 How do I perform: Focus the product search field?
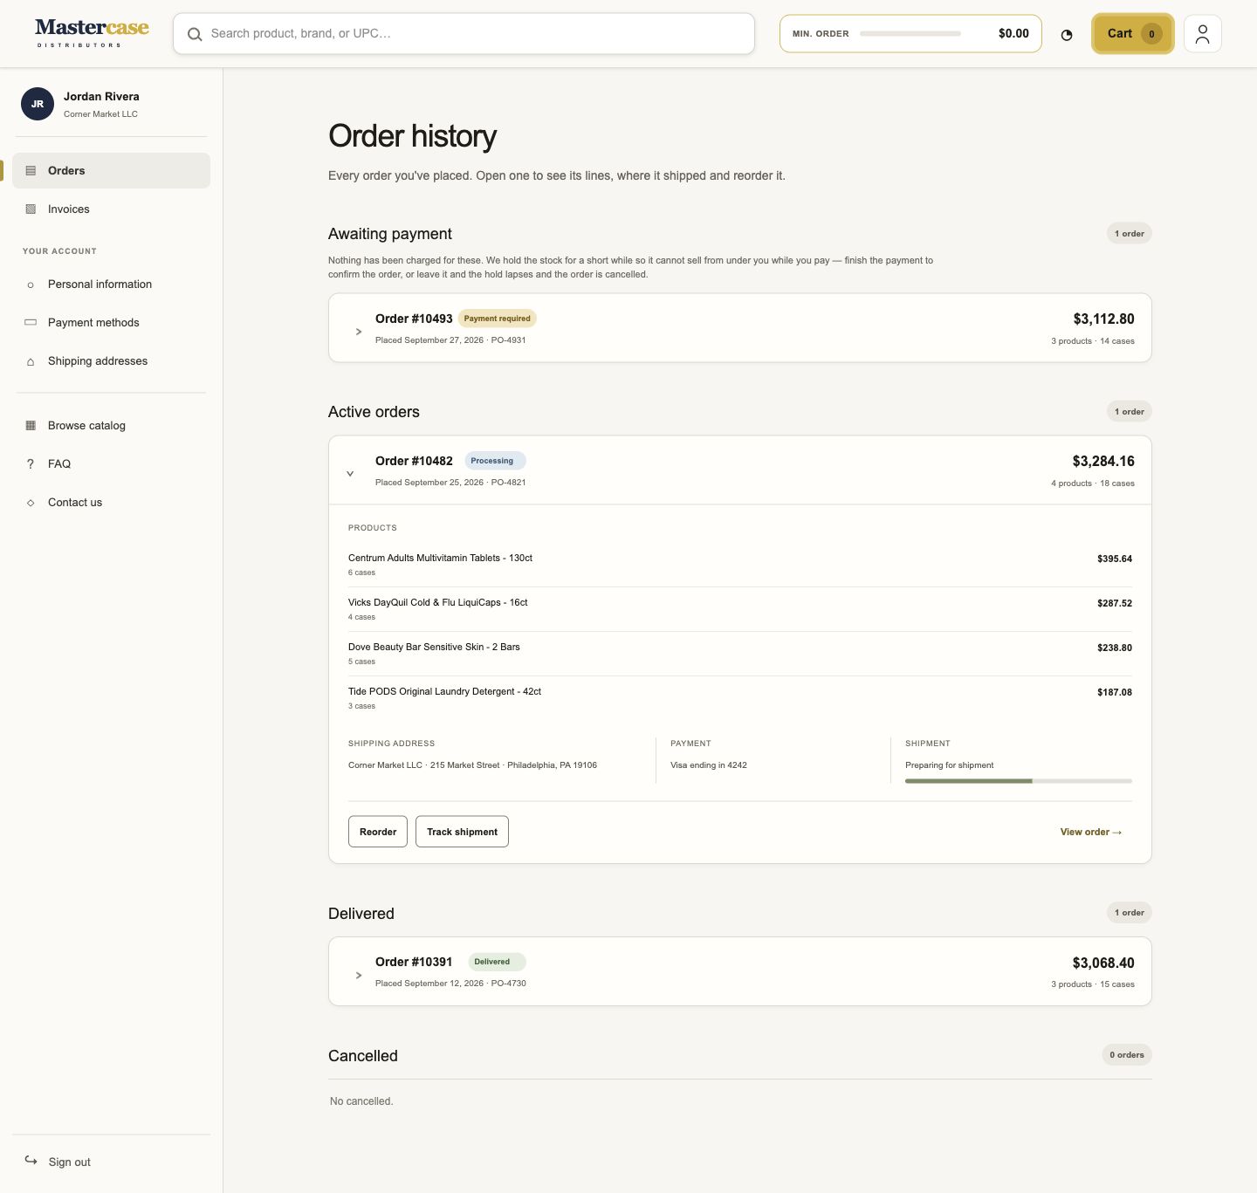[464, 34]
